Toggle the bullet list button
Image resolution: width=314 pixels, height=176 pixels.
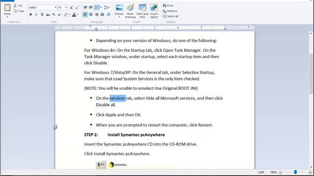click(97, 8)
